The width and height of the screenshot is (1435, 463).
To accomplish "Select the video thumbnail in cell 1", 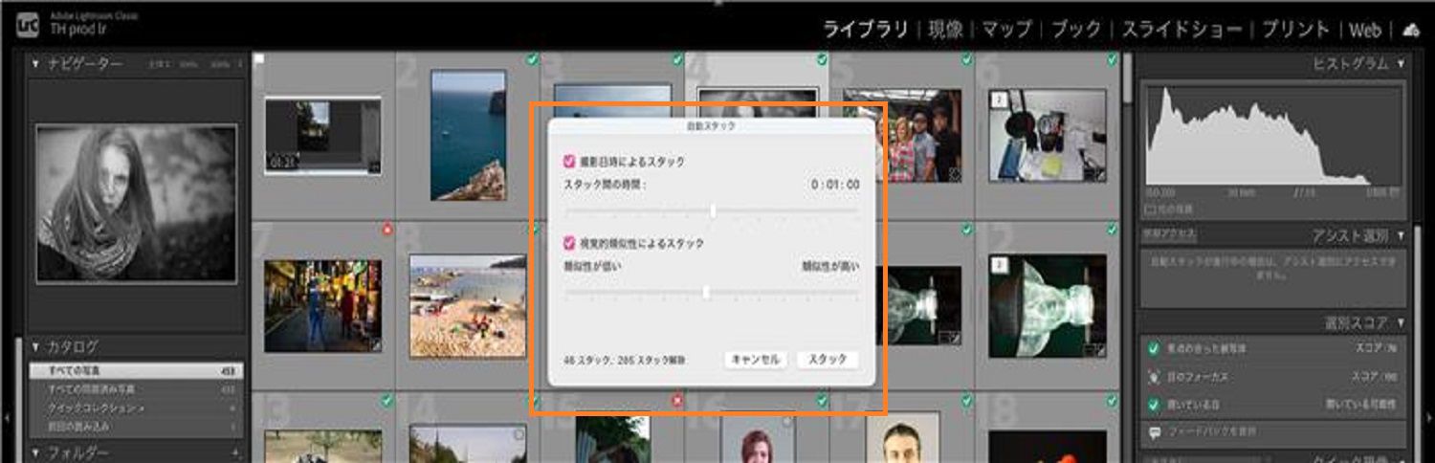I will 322,135.
